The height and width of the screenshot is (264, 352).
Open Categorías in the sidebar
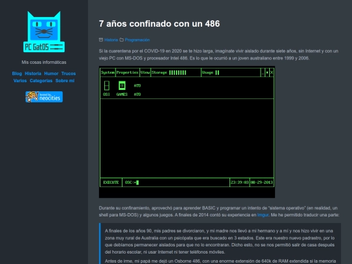coord(41,81)
